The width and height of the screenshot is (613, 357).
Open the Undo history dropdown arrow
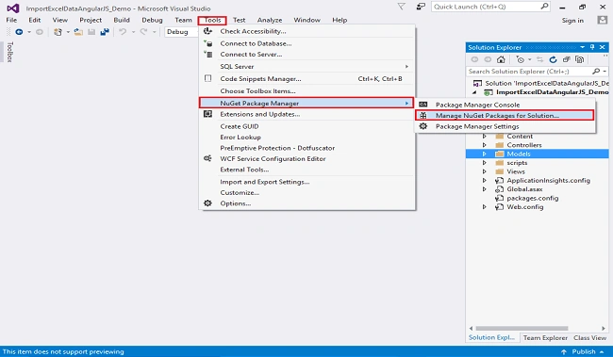[x=133, y=32]
